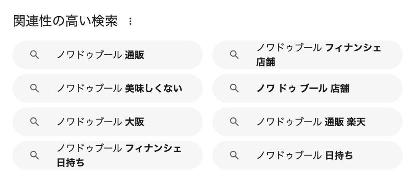
Task: Click magnifier icon in the standalone 日持ち chip
Action: click(234, 155)
